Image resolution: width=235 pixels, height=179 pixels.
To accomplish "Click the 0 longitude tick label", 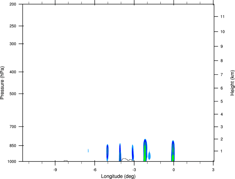I will (174, 170).
